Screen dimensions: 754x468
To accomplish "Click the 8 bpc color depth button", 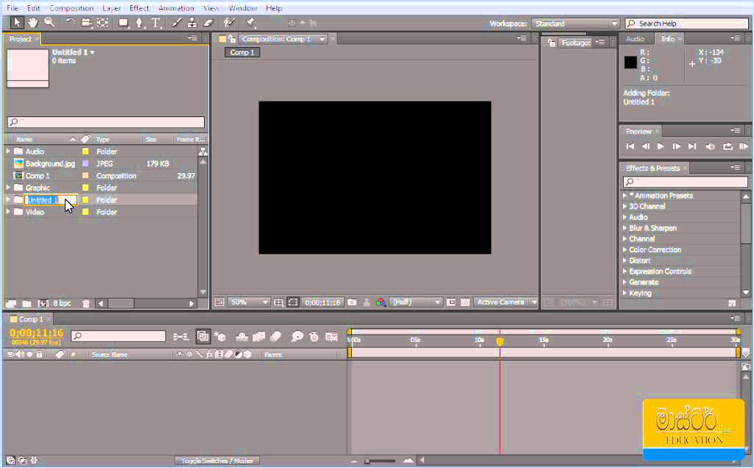I will (62, 304).
